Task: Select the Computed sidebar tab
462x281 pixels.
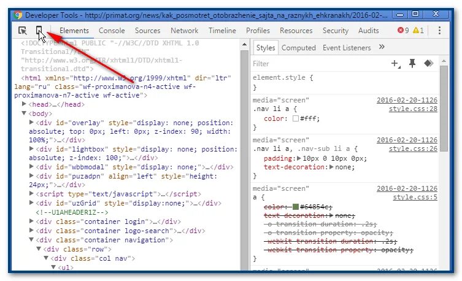Action: pyautogui.click(x=298, y=48)
